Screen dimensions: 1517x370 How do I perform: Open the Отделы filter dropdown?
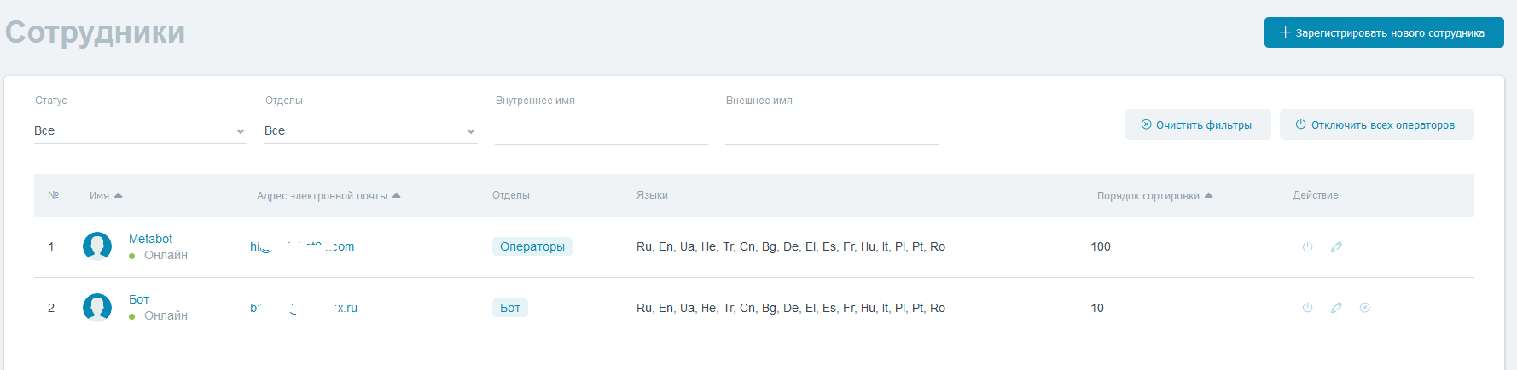[371, 130]
